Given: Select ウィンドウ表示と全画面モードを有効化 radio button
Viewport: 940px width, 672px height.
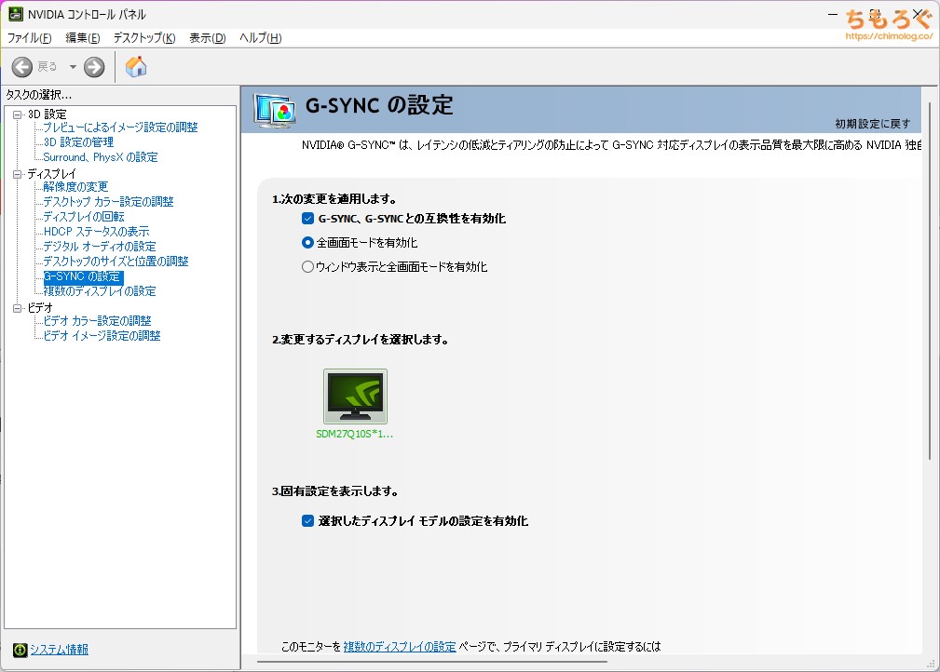Looking at the screenshot, I should [x=307, y=266].
